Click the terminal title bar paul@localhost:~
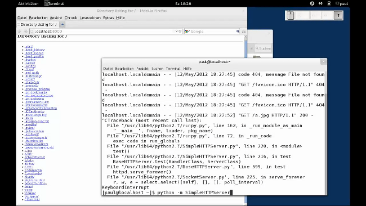This screenshot has height=206, width=366. pyautogui.click(x=215, y=62)
